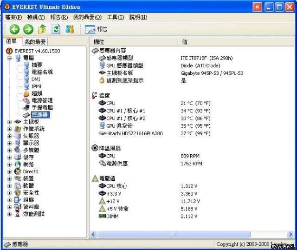Click the scrollbar right arrow button
The width and height of the screenshot is (297, 250).
(x=291, y=235)
